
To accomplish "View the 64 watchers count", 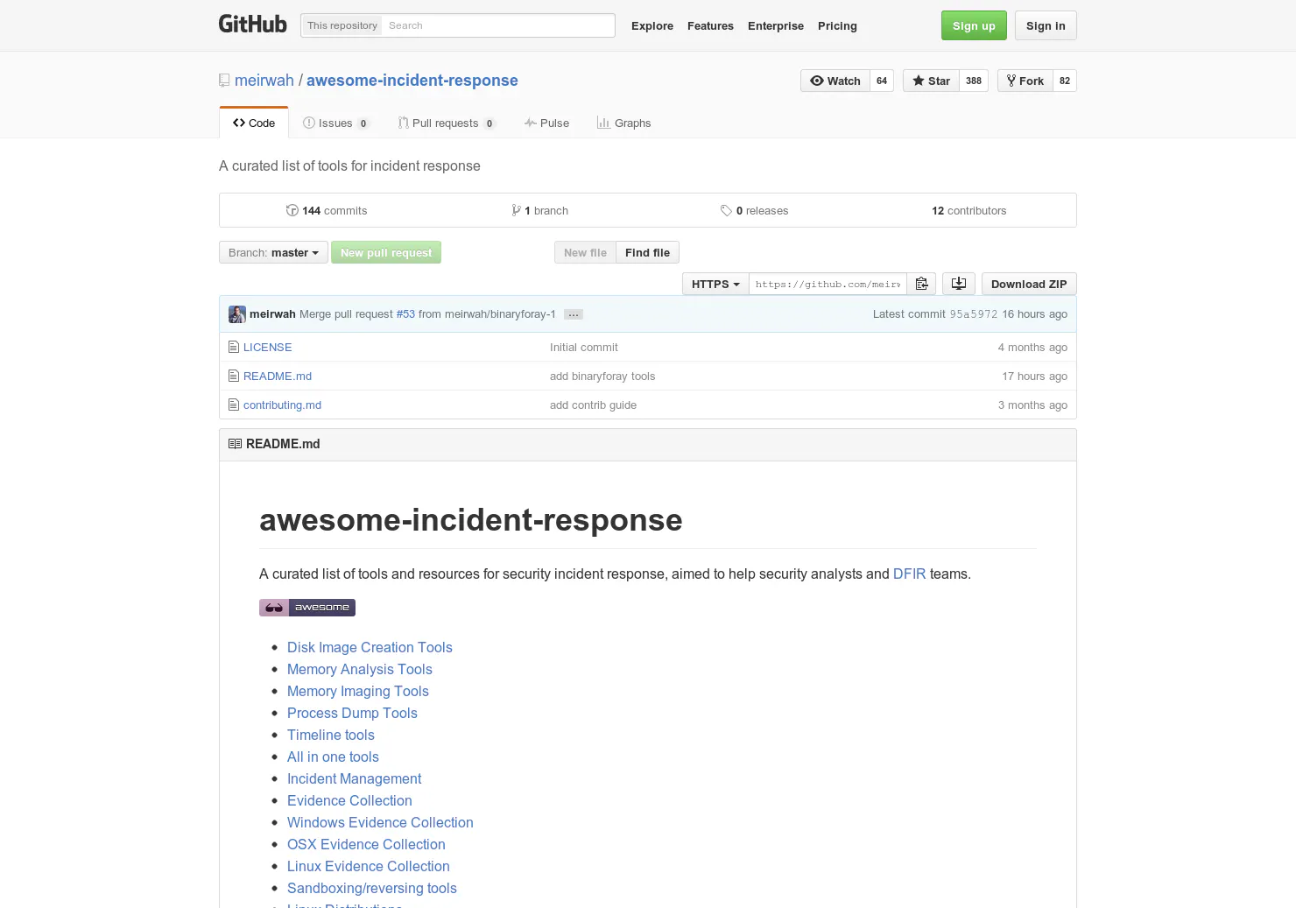I will 882,81.
